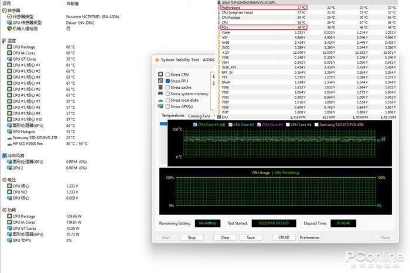This screenshot has height=273, width=410.
Task: Select the Vcore voltage row
Action: click(x=307, y=32)
